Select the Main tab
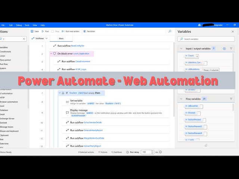Viewport: 239px width, 179px height. click(x=61, y=38)
